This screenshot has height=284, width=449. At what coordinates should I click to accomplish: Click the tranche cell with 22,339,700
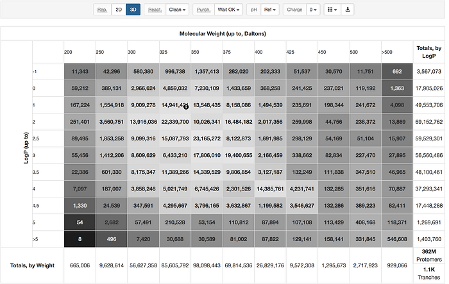(x=175, y=122)
